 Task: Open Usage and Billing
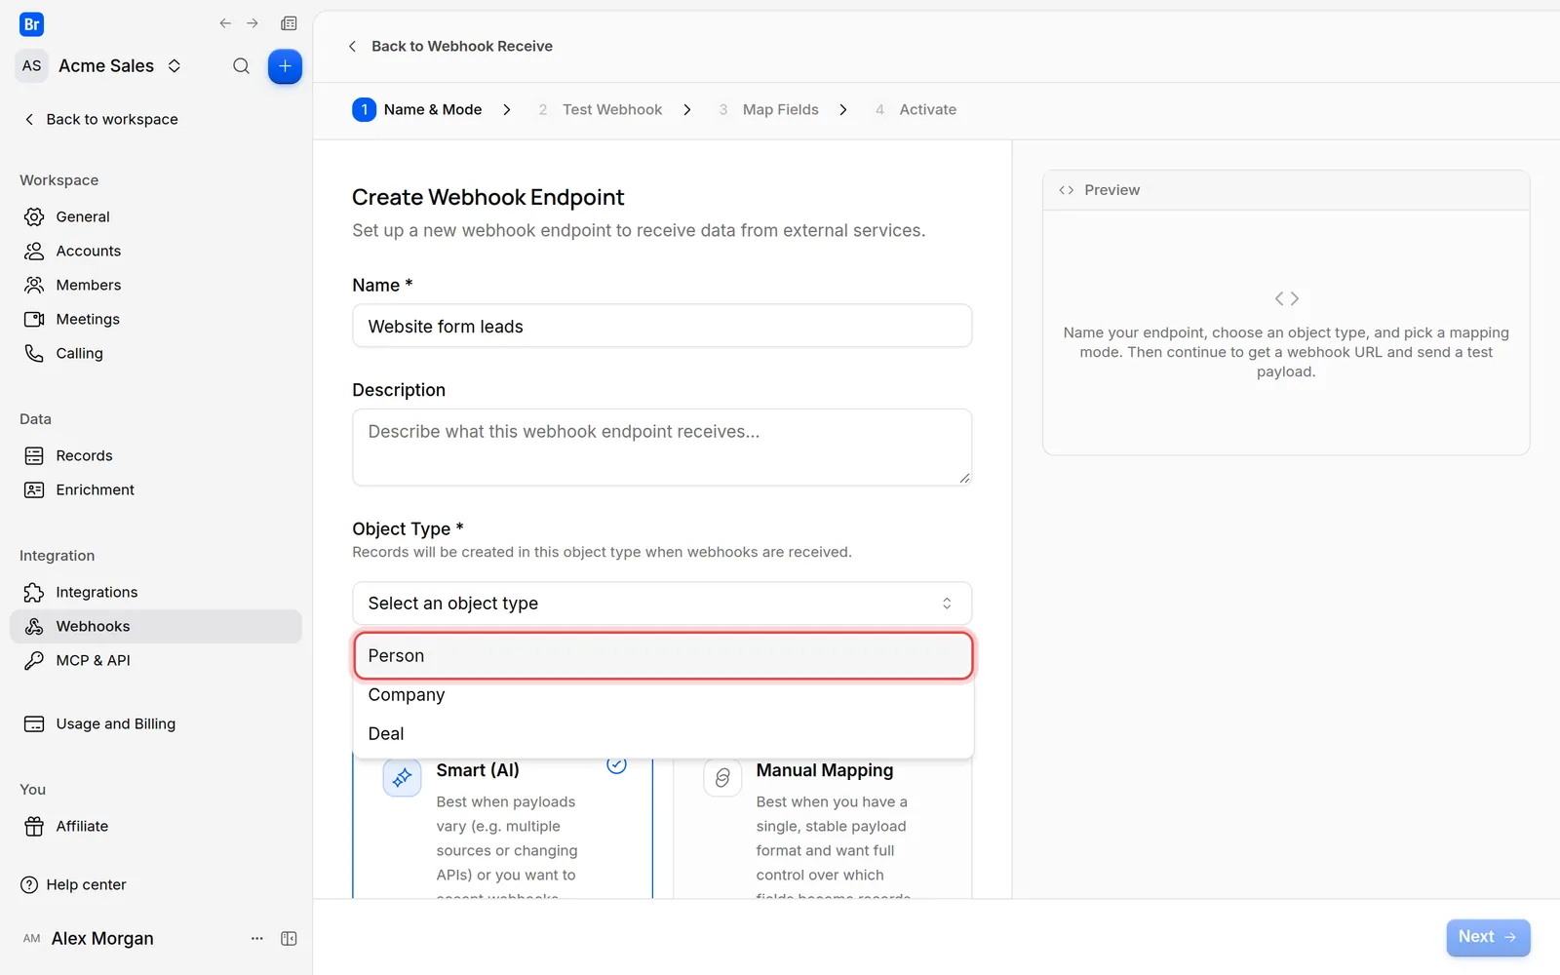[156, 723]
